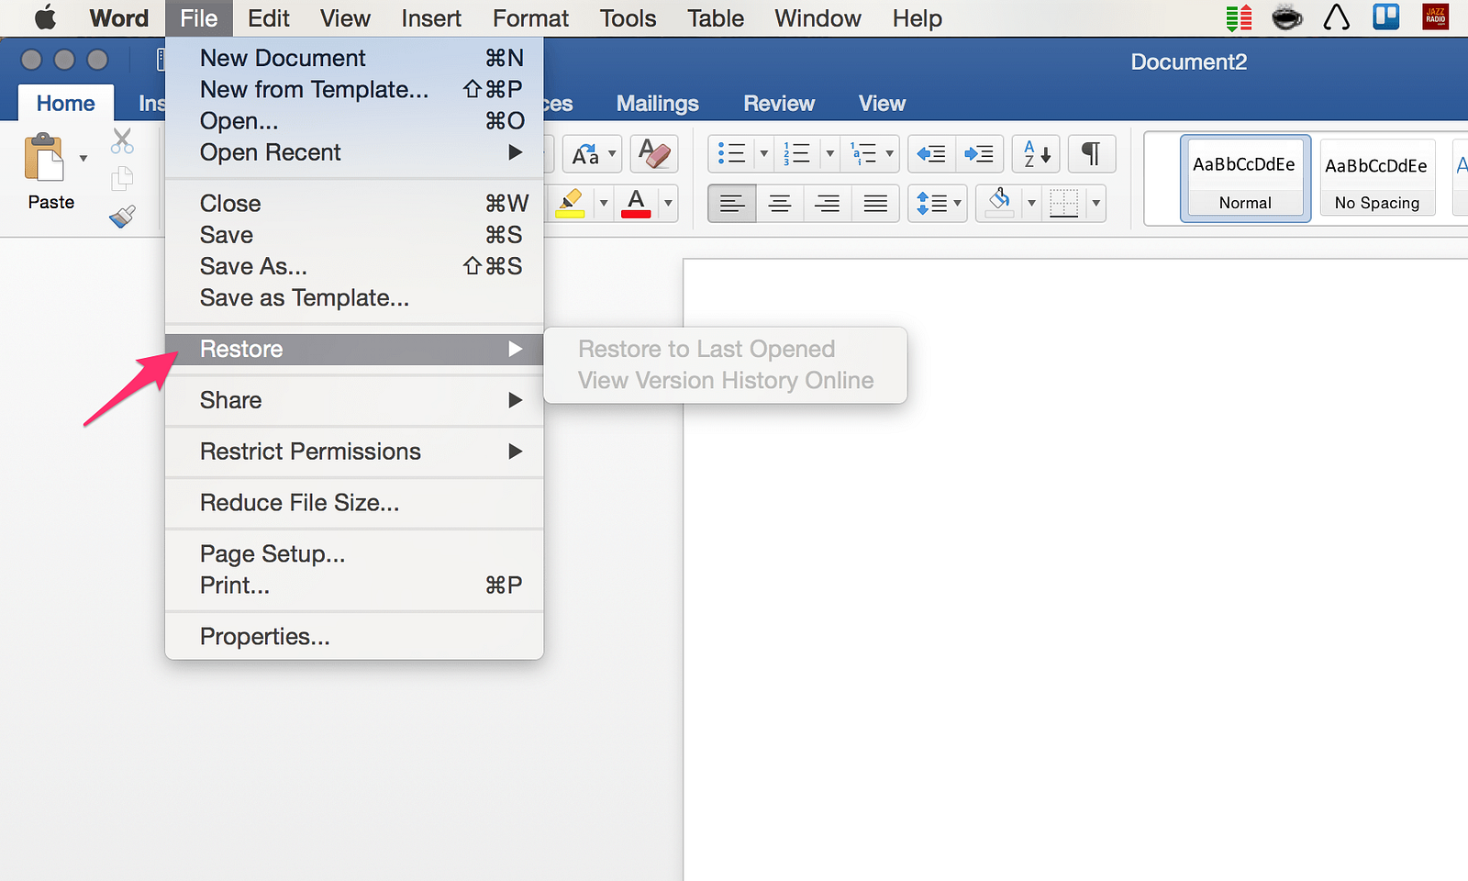This screenshot has height=881, width=1468.
Task: Choose Print... from File menu
Action: [354, 585]
